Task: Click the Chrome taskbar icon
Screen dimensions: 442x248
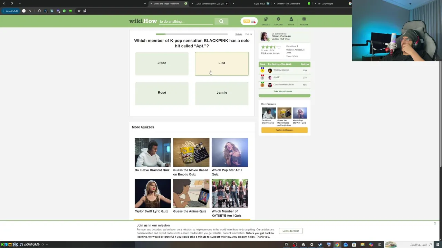Action: (x=337, y=245)
